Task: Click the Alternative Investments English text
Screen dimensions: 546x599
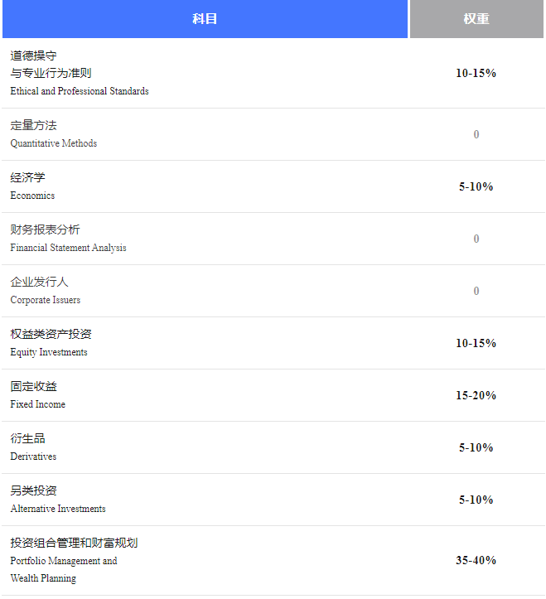Action: pyautogui.click(x=58, y=509)
